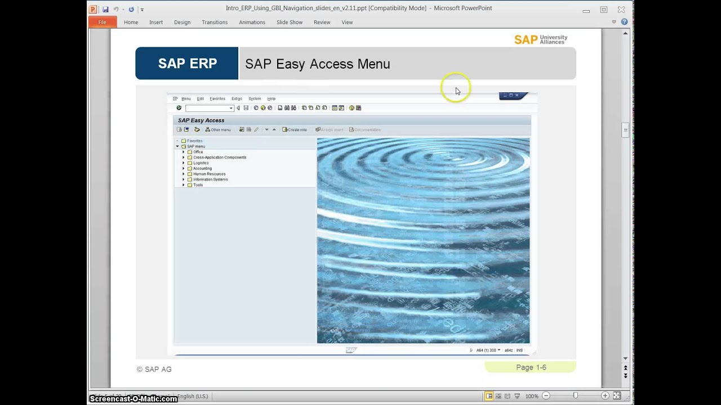
Task: Open the Slide Show ribbon tab
Action: [290, 22]
